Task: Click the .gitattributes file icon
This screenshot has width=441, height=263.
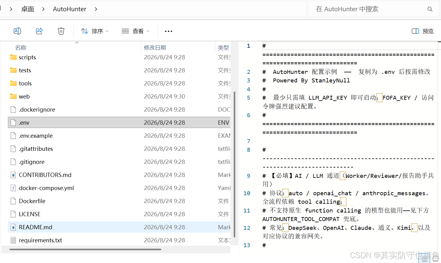Action: 13,149
